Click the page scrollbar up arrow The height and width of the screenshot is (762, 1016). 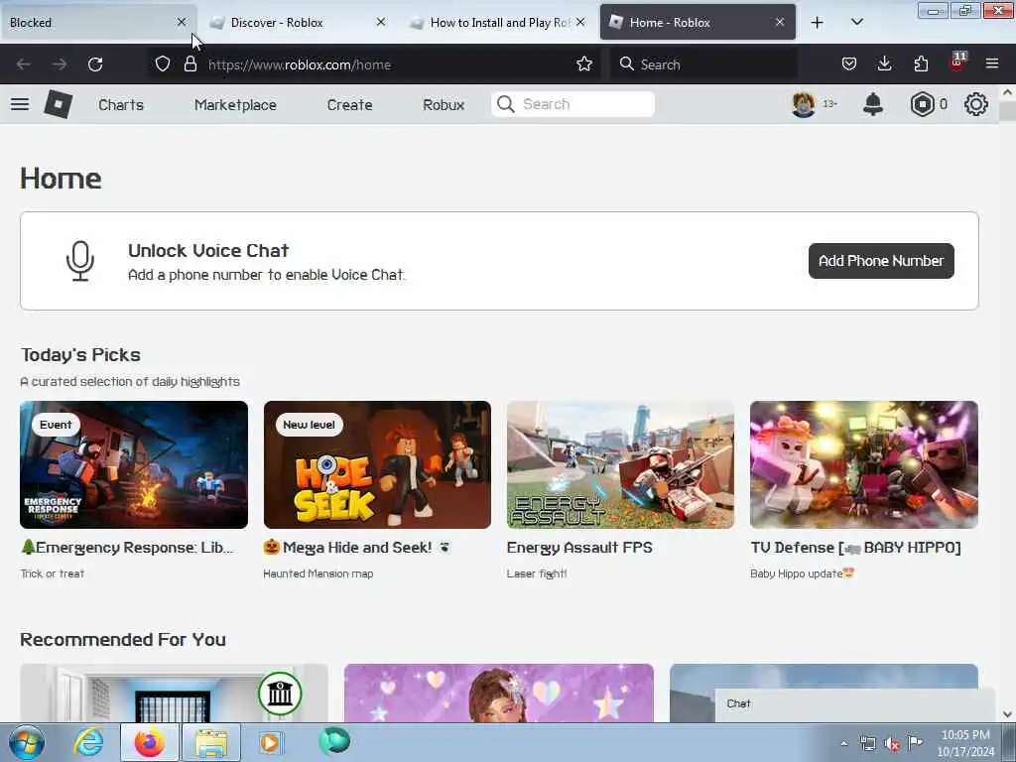pyautogui.click(x=1007, y=92)
